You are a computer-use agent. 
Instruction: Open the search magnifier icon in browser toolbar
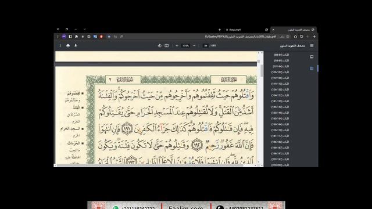(x=121, y=37)
